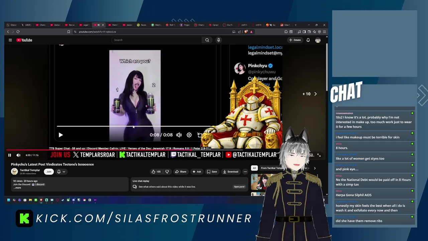Pause the YouTube video

(10, 155)
